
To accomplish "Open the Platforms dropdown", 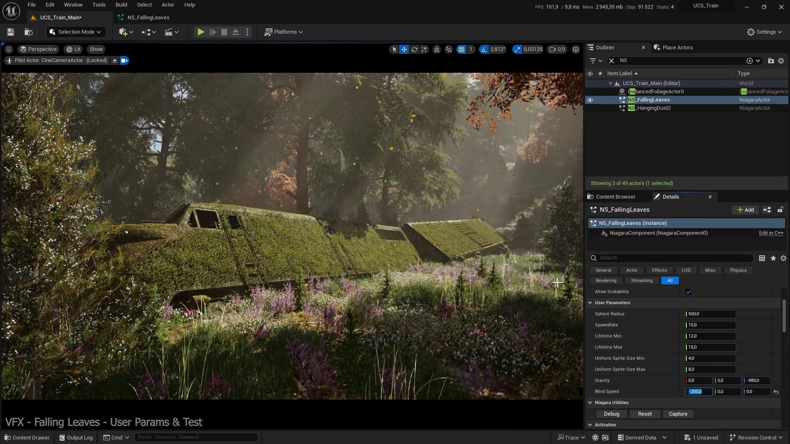I will [283, 32].
